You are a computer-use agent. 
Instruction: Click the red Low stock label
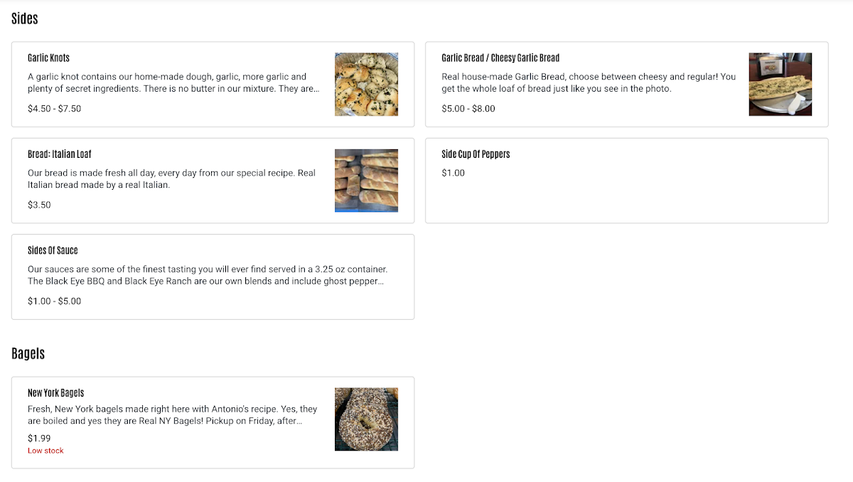pyautogui.click(x=45, y=451)
